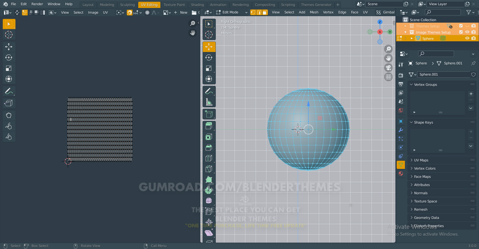Select the Scale tool in 3D viewport

pos(209,68)
